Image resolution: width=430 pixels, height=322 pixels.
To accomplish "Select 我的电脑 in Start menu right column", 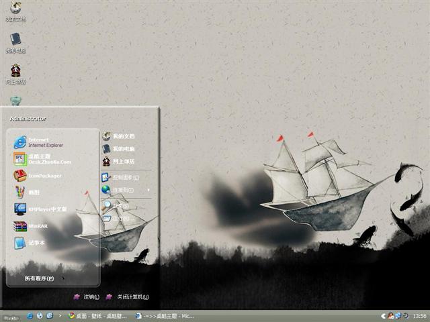I will tap(118, 148).
